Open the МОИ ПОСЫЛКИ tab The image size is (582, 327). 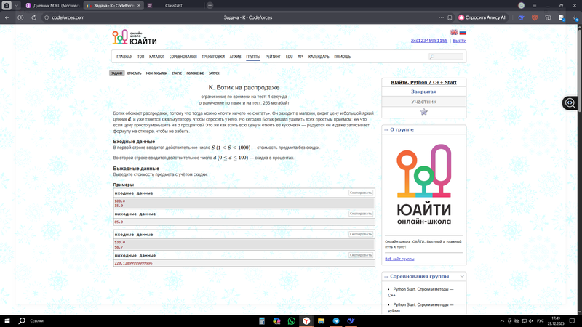pyautogui.click(x=156, y=73)
